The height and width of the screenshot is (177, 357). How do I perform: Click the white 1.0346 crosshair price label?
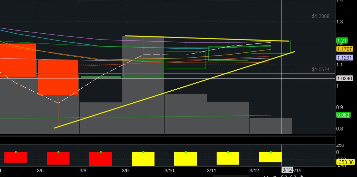point(345,79)
